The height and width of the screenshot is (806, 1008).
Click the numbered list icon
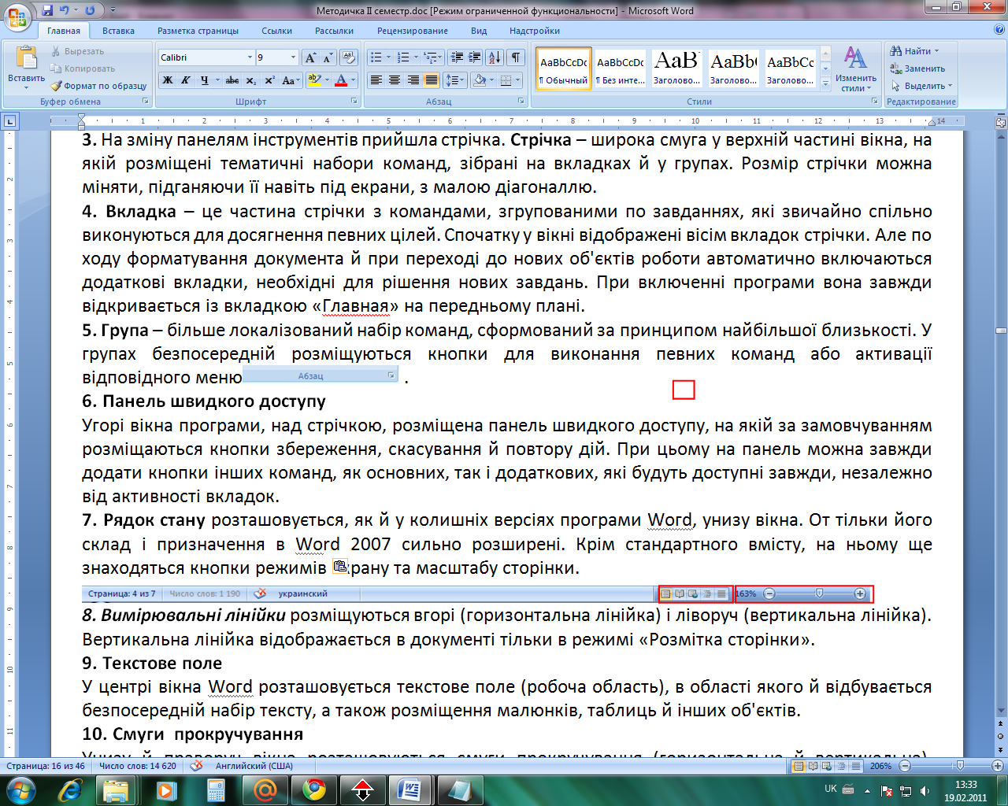coord(403,57)
